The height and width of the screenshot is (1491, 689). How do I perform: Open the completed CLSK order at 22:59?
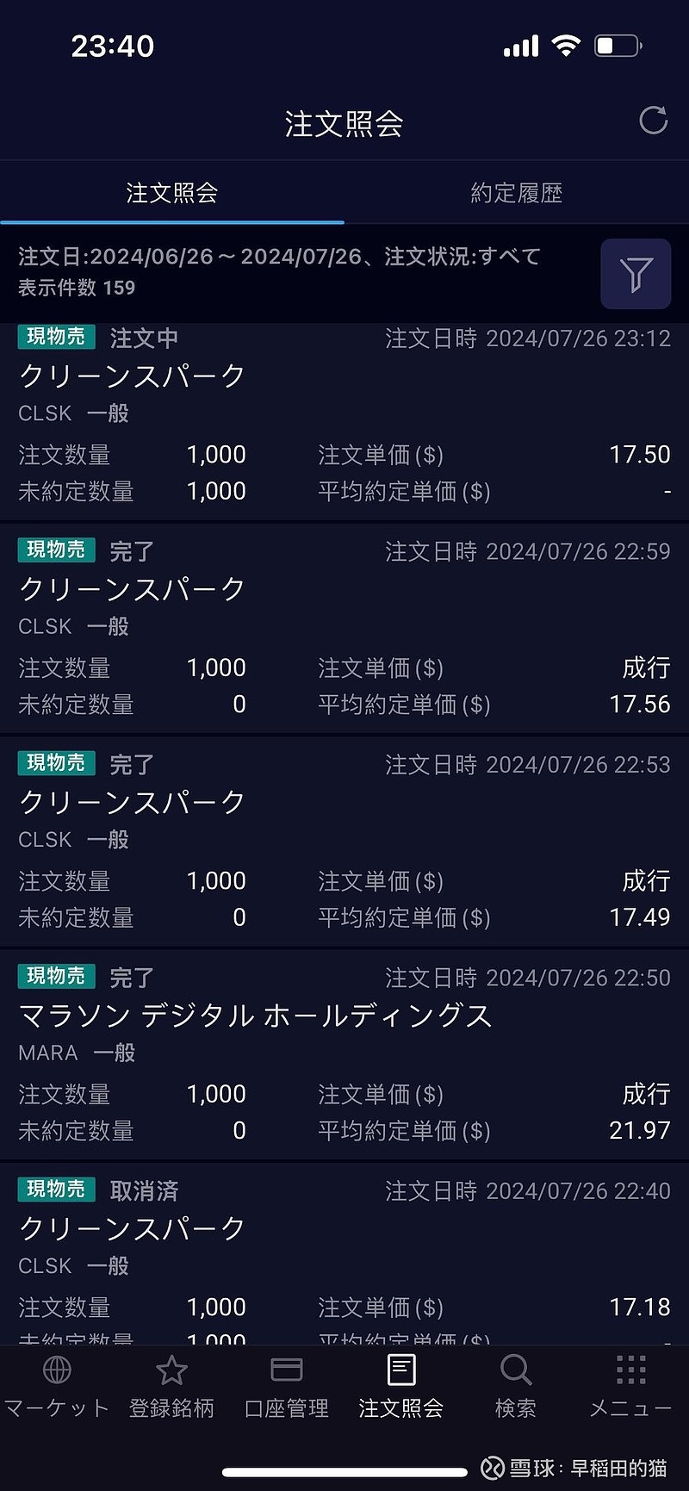[344, 629]
